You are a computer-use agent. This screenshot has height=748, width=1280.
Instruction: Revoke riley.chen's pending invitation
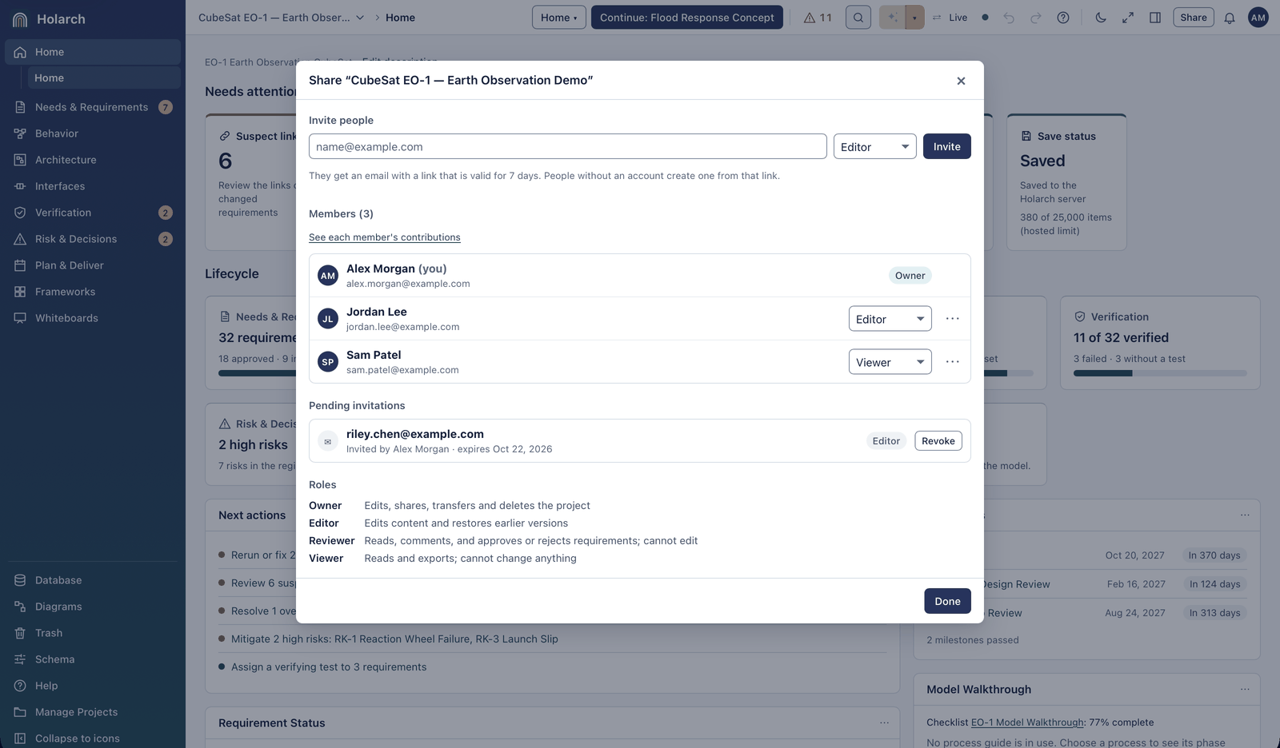pos(938,441)
